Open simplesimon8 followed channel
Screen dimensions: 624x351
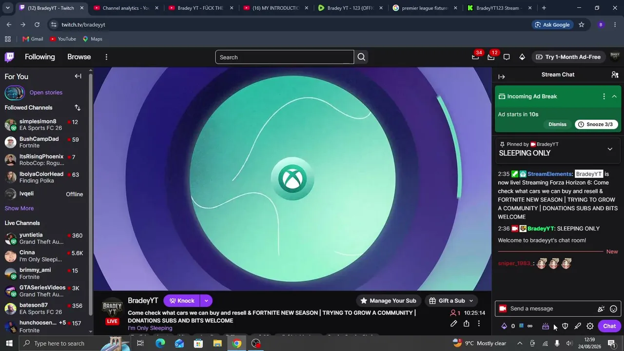pyautogui.click(x=46, y=125)
